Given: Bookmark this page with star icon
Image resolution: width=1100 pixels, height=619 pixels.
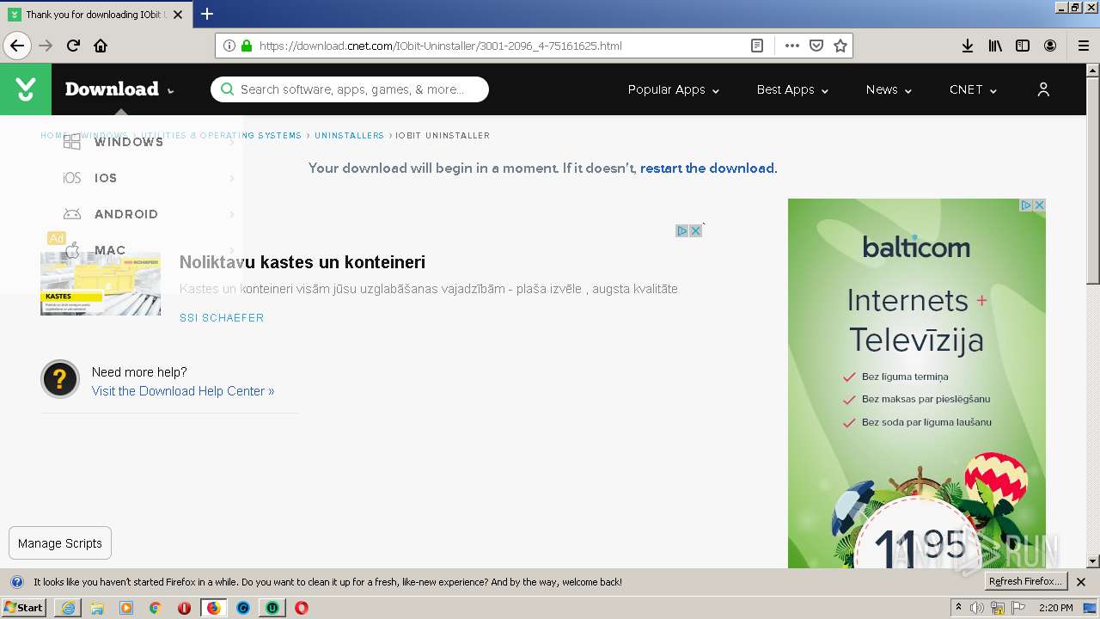Looking at the screenshot, I should (840, 46).
